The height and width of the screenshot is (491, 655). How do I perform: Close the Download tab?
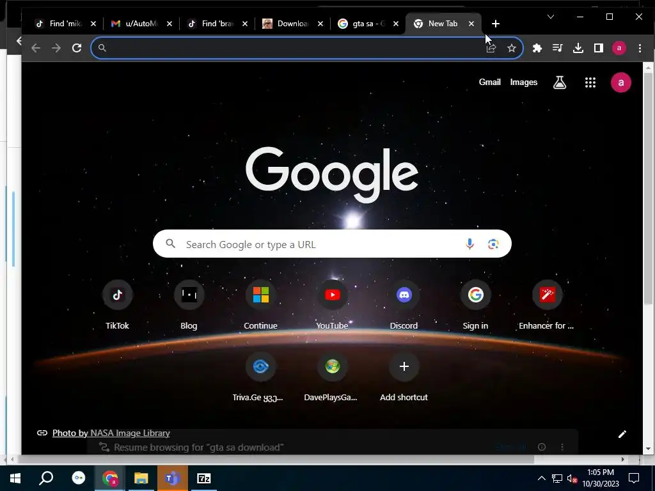tap(320, 24)
